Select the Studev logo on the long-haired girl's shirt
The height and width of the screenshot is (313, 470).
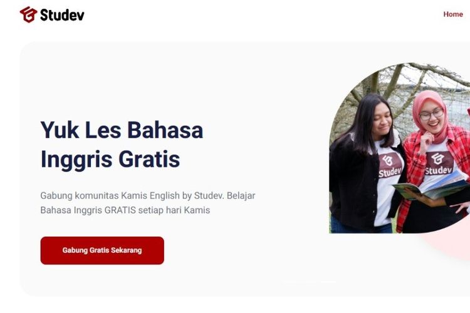tap(390, 165)
